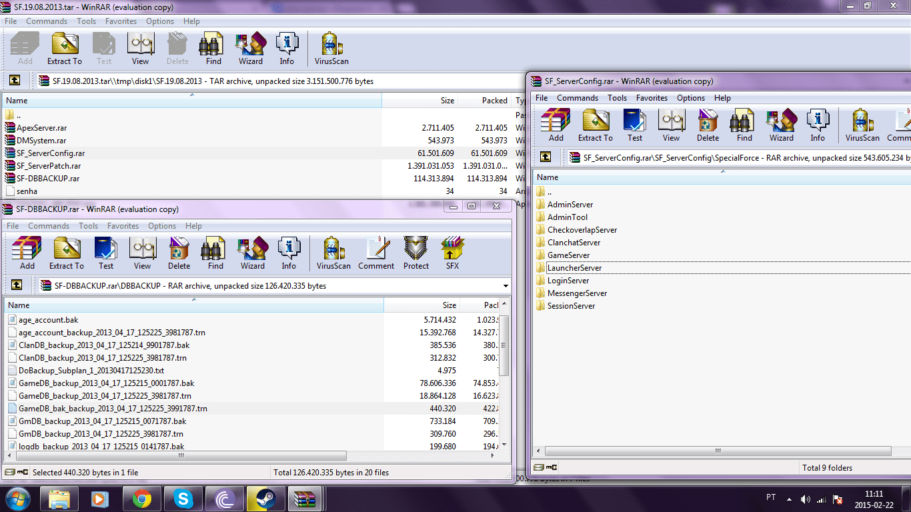Click Comment icon in SF-DBBACKUP.rar window

376,253
